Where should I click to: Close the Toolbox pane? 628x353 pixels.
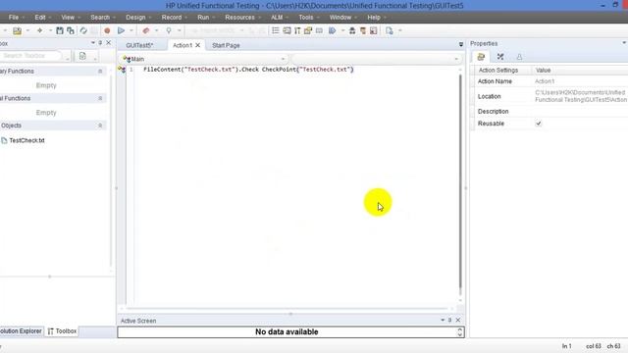tap(109, 43)
